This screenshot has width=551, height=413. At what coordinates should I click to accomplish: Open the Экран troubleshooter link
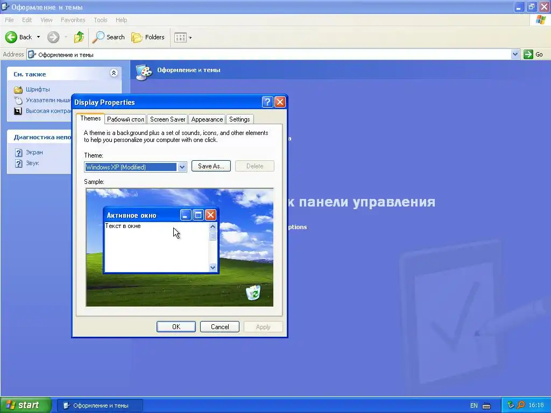[x=34, y=152]
